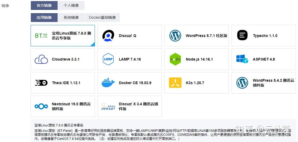Choose the ASP.NET 4.8 image label

(x=264, y=59)
